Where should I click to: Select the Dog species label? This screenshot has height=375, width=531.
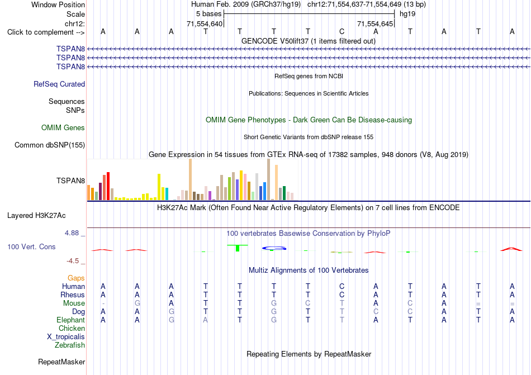click(x=79, y=311)
